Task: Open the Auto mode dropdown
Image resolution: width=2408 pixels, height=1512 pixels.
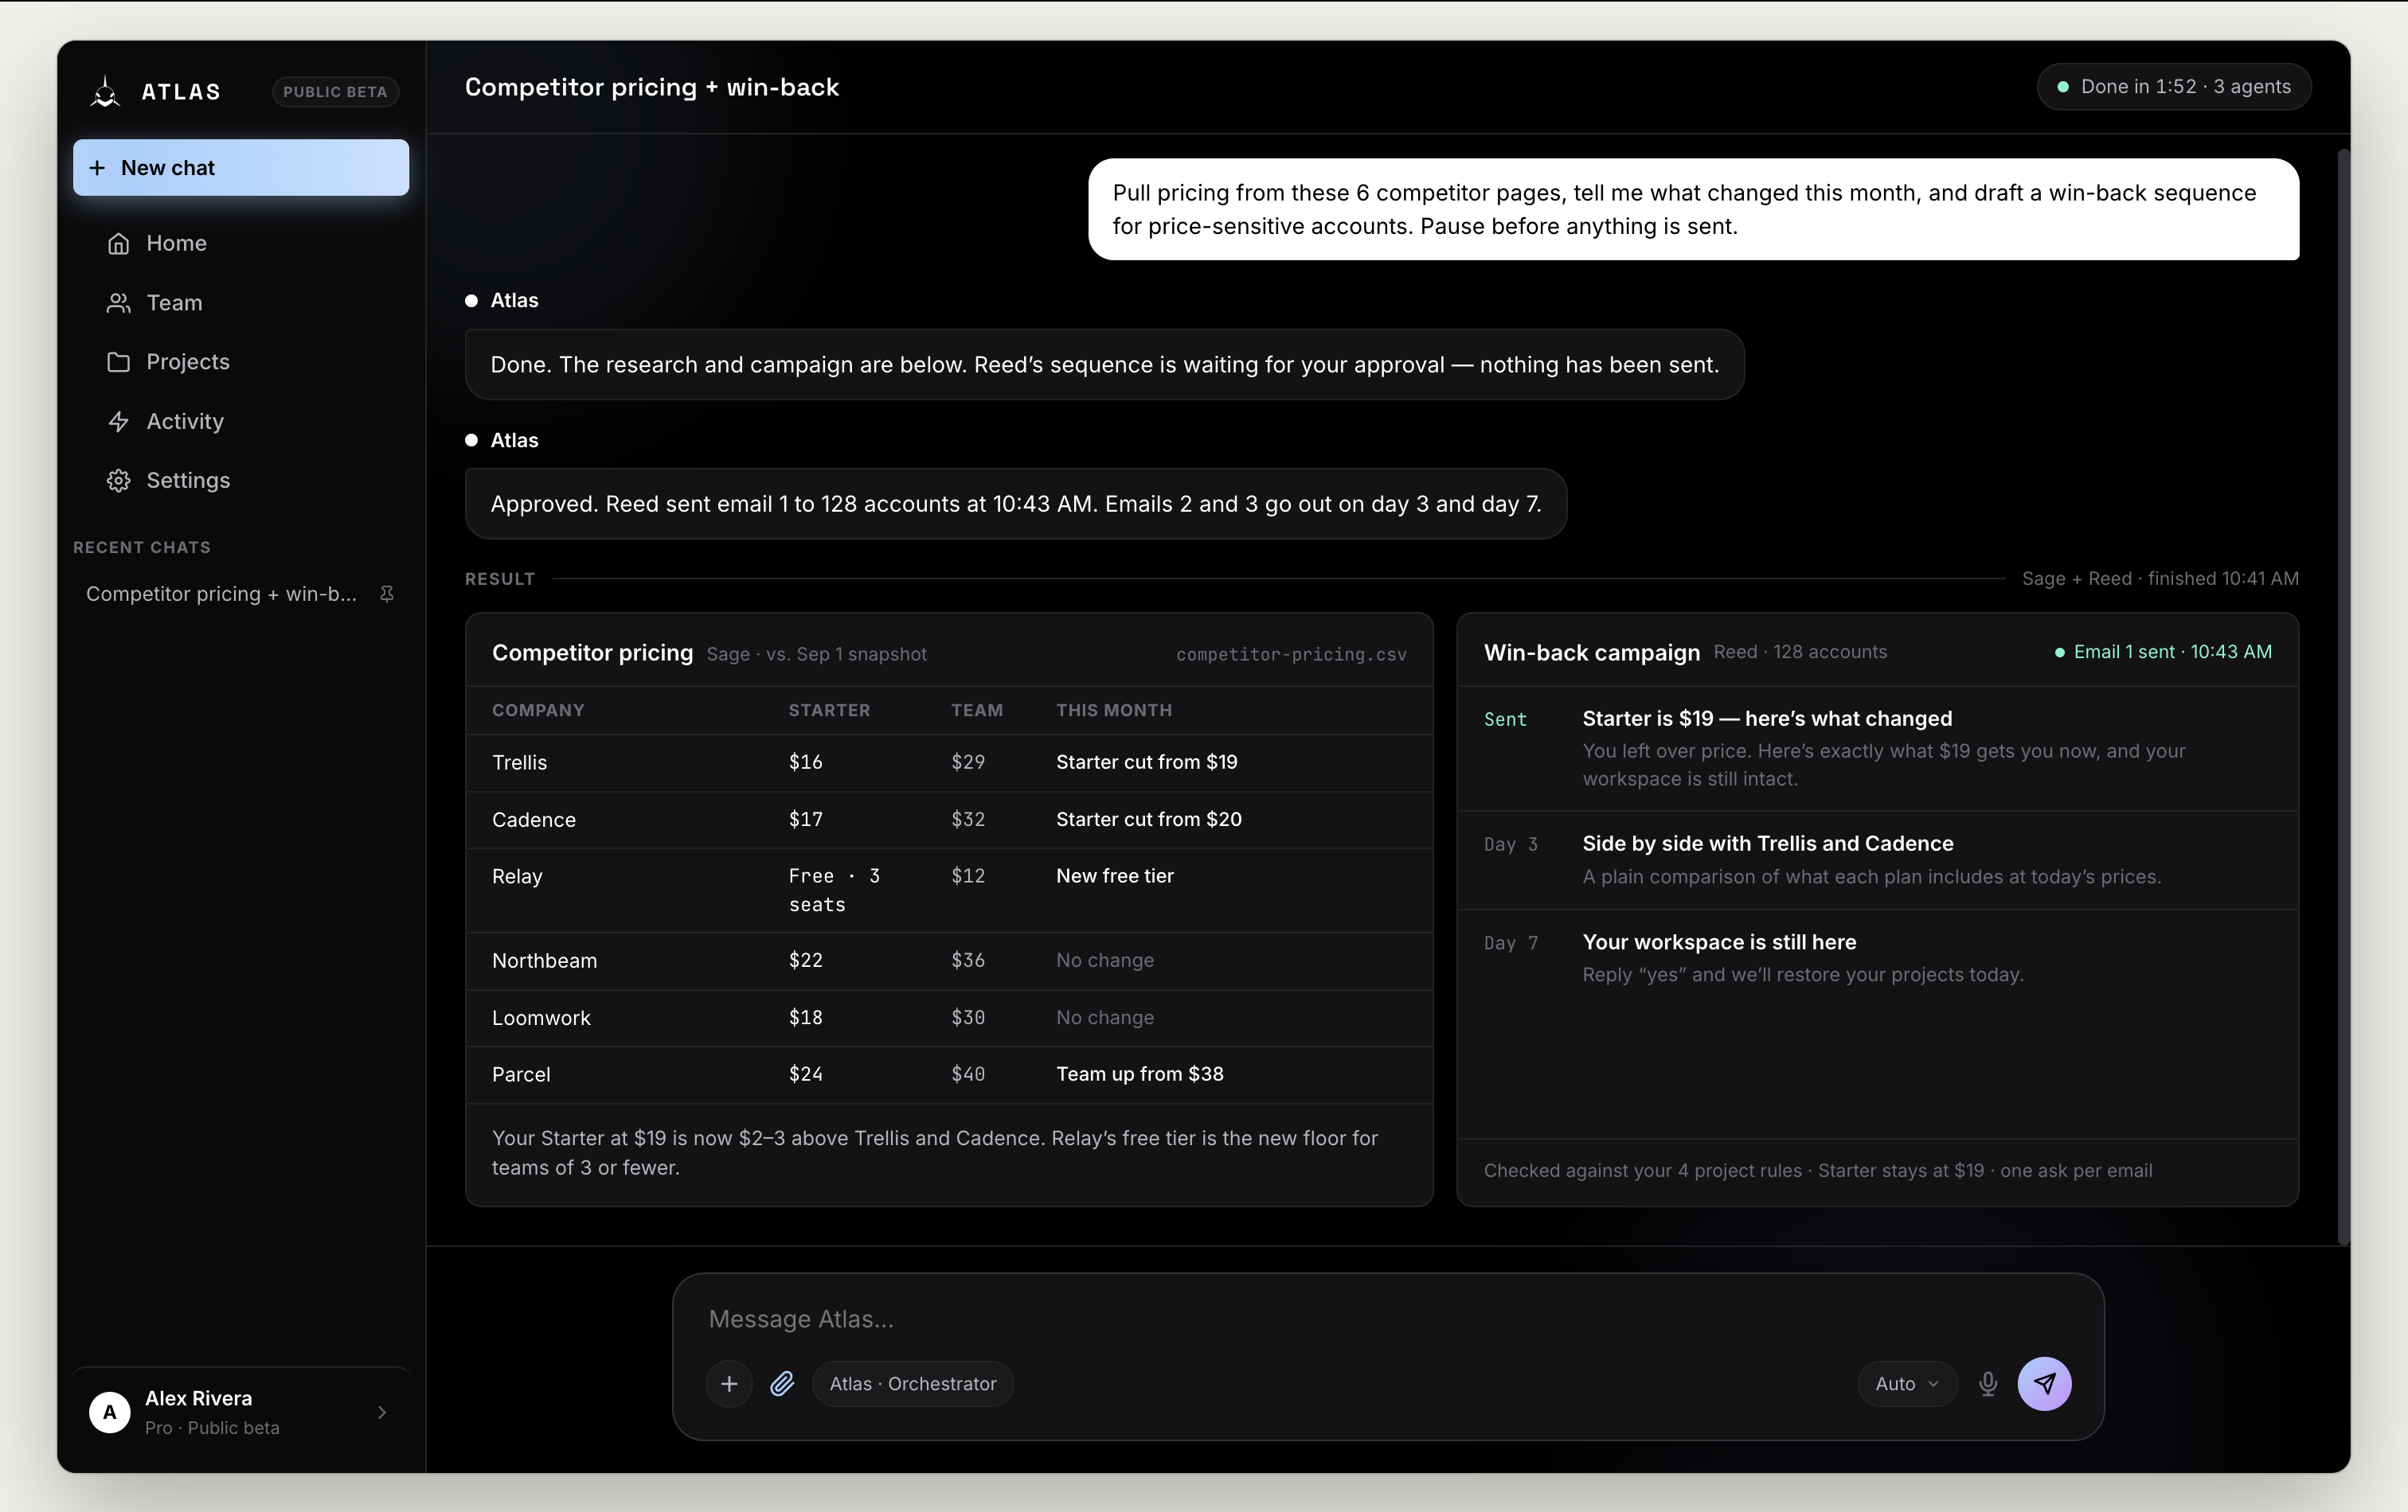Action: 1907,1383
